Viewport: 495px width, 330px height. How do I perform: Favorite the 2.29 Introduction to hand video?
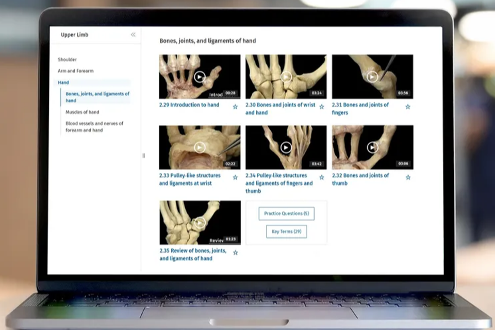tap(235, 107)
